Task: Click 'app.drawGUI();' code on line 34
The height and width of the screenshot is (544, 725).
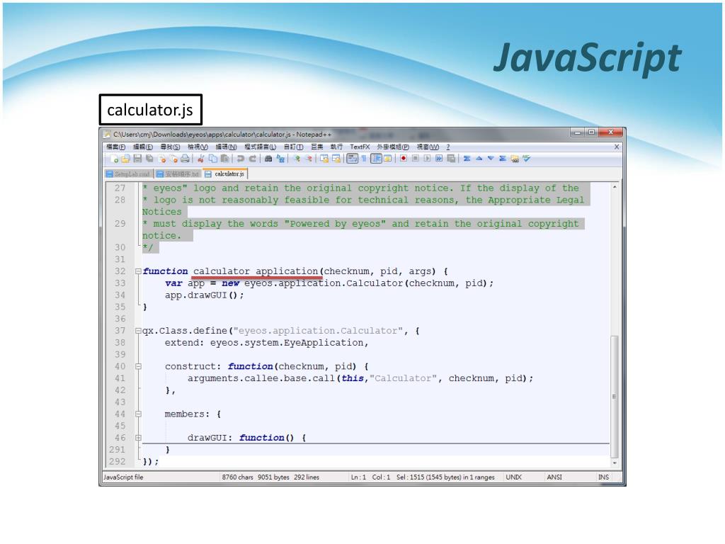Action: coord(205,295)
